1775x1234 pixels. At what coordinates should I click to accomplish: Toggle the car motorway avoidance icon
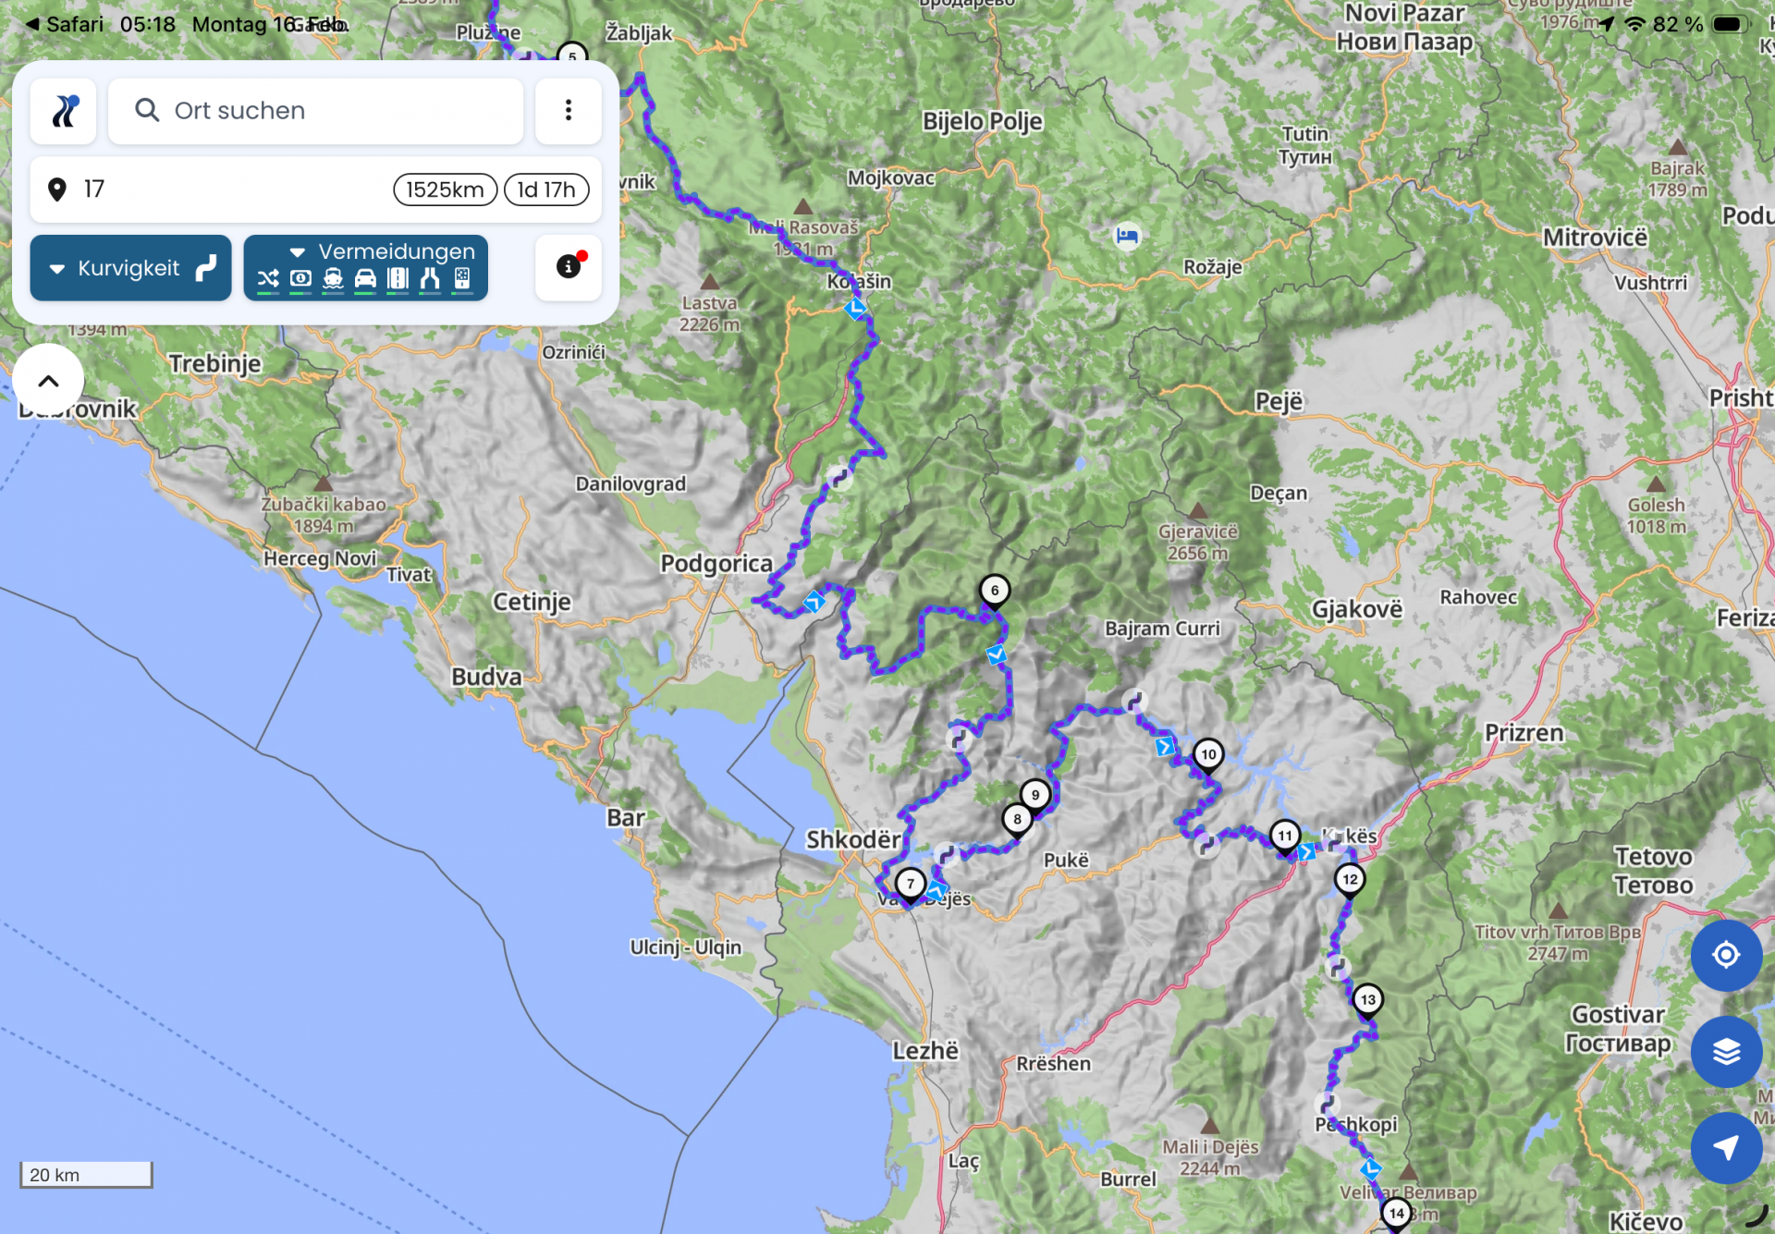[365, 278]
